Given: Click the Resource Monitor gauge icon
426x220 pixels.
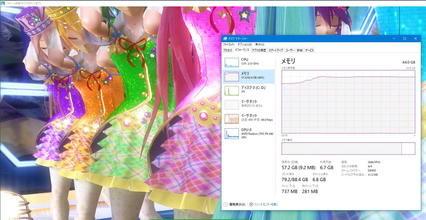Looking at the screenshot, I should click(x=251, y=204).
